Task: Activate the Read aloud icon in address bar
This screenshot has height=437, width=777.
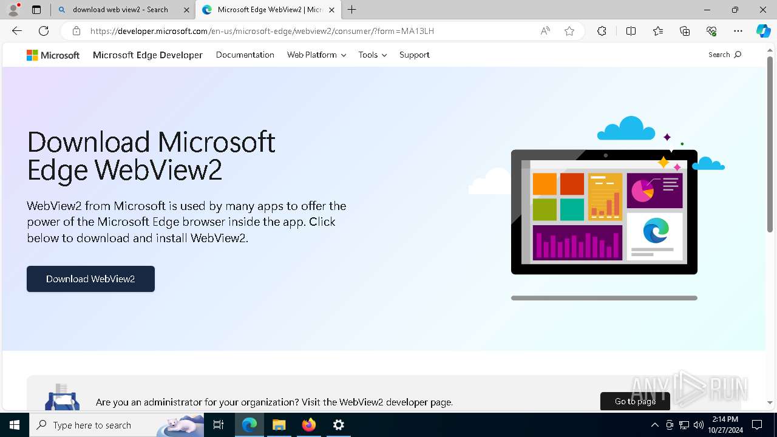Action: click(x=545, y=31)
